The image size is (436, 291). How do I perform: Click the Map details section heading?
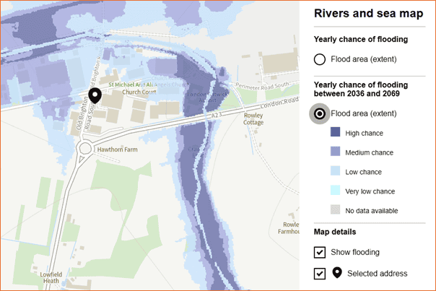(335, 232)
